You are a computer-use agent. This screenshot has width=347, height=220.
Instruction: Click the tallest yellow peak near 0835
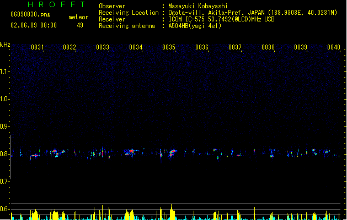point(172,212)
